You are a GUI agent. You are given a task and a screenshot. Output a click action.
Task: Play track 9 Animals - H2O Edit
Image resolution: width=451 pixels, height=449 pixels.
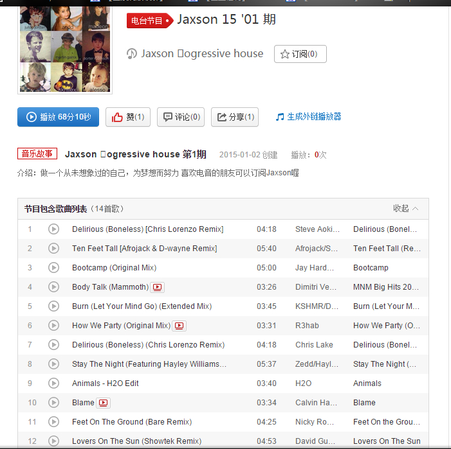tap(53, 383)
